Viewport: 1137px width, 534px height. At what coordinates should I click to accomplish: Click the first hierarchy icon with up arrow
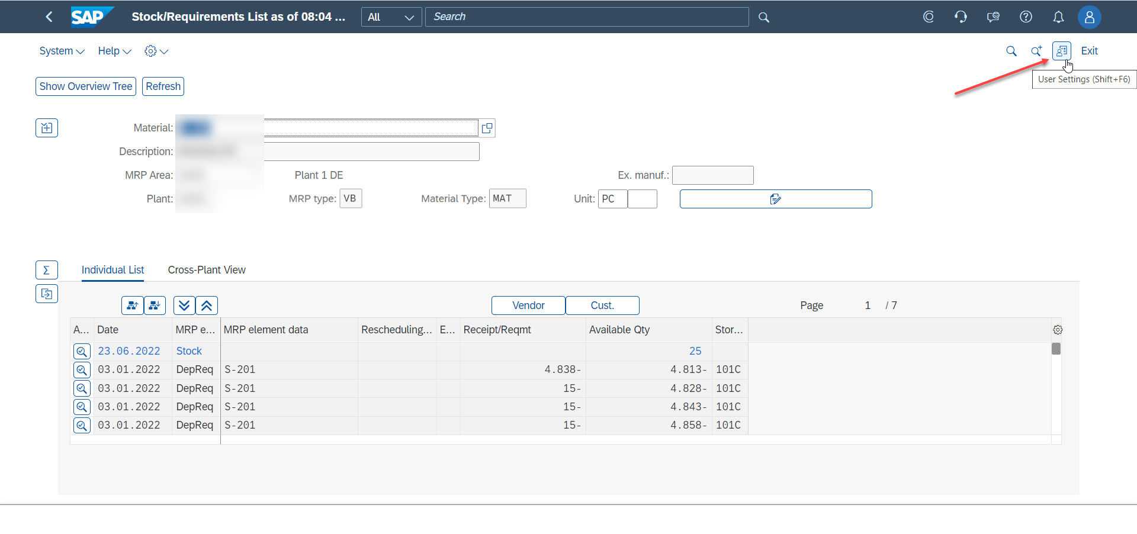click(133, 305)
